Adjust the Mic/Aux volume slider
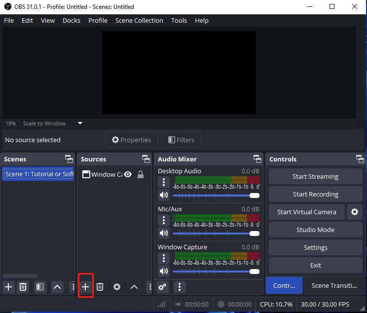The image size is (367, 313). [x=216, y=234]
